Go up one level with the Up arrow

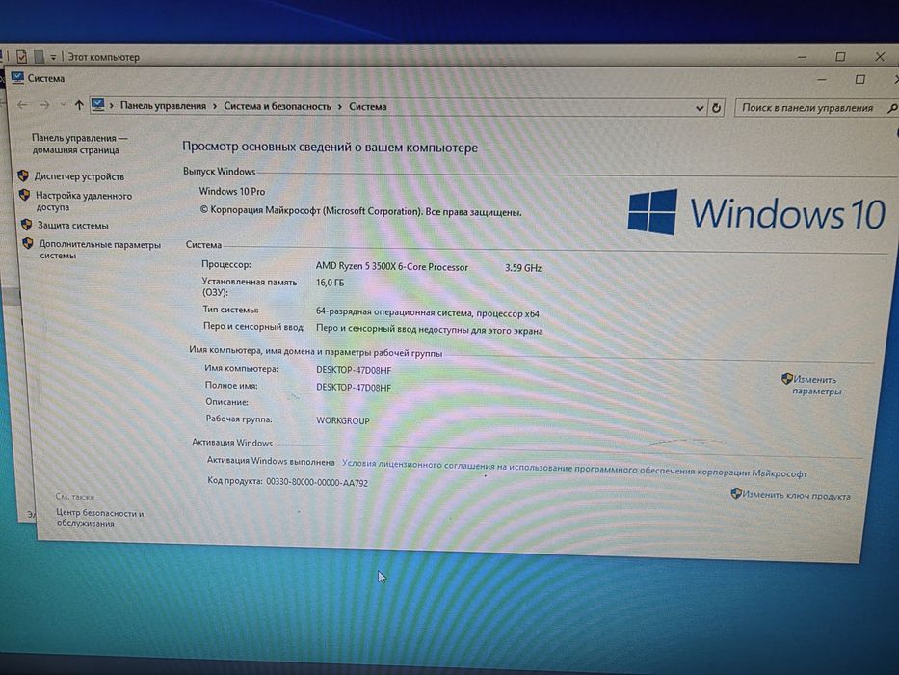[x=79, y=105]
